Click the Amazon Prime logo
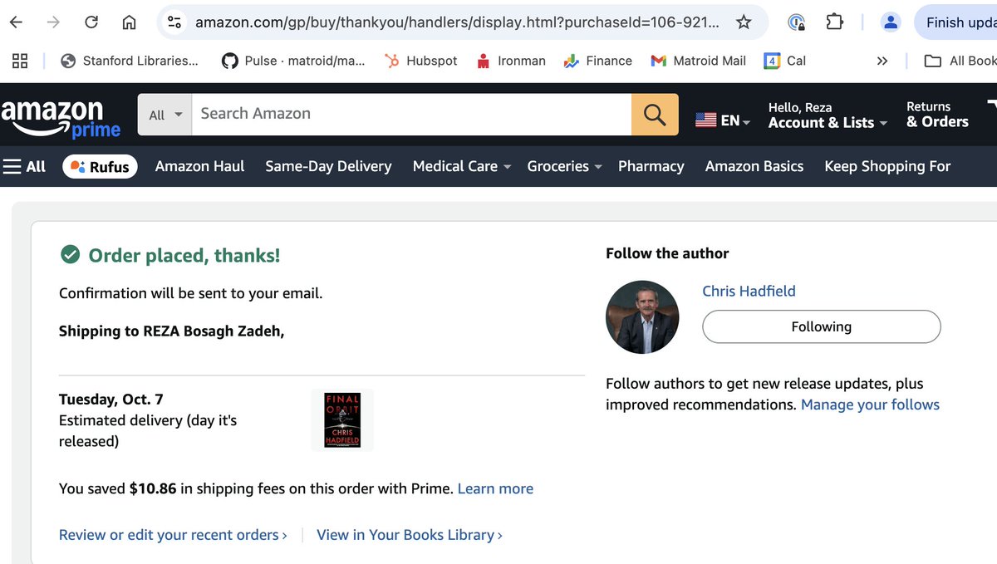The width and height of the screenshot is (997, 564). click(x=61, y=118)
